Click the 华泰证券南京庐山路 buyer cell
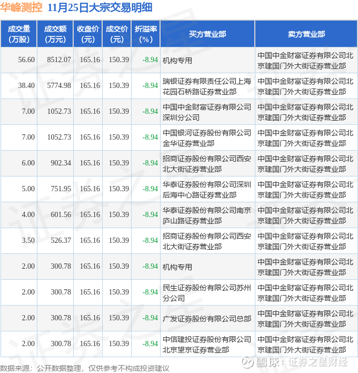The image size is (358, 373). coord(207,215)
